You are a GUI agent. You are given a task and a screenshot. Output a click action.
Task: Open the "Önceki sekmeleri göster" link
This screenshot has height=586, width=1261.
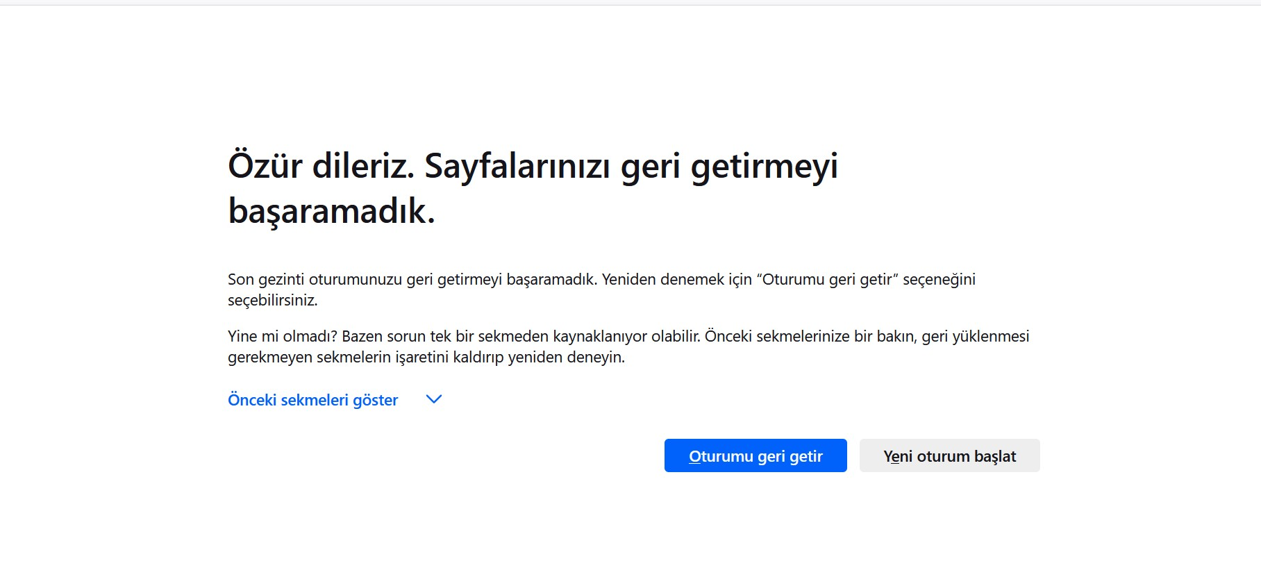click(x=312, y=400)
